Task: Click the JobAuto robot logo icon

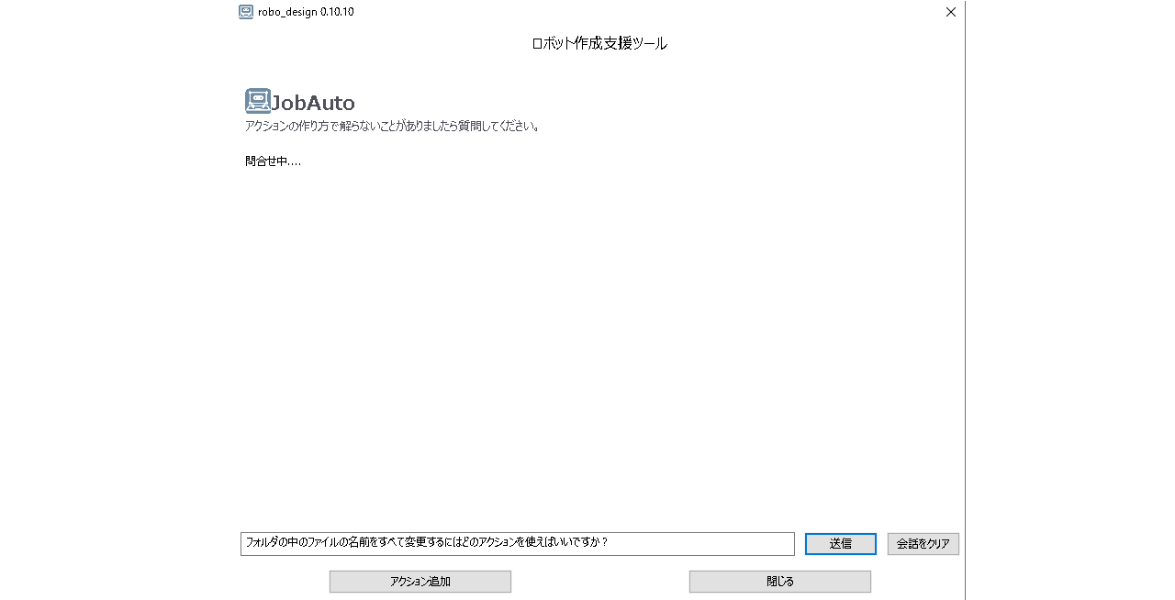Action: (258, 101)
